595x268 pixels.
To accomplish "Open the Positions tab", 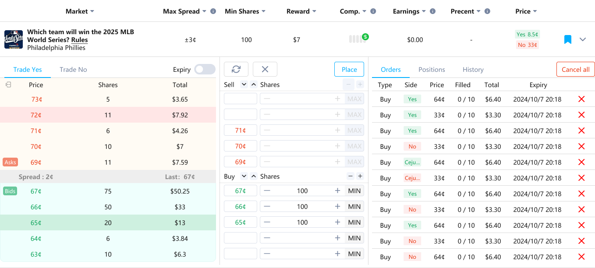I will (432, 70).
